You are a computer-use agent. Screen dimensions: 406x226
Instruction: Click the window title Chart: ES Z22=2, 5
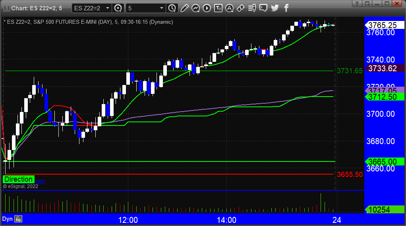click(x=37, y=8)
